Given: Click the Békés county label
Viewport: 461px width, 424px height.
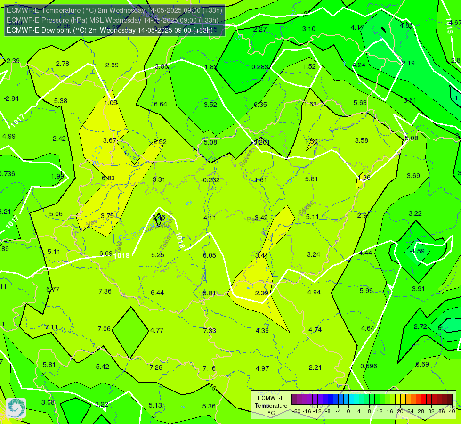Looking at the screenshot, I should (306, 208).
